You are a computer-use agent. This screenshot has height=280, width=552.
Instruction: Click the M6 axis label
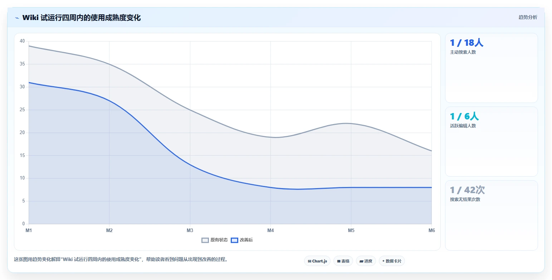[431, 230]
